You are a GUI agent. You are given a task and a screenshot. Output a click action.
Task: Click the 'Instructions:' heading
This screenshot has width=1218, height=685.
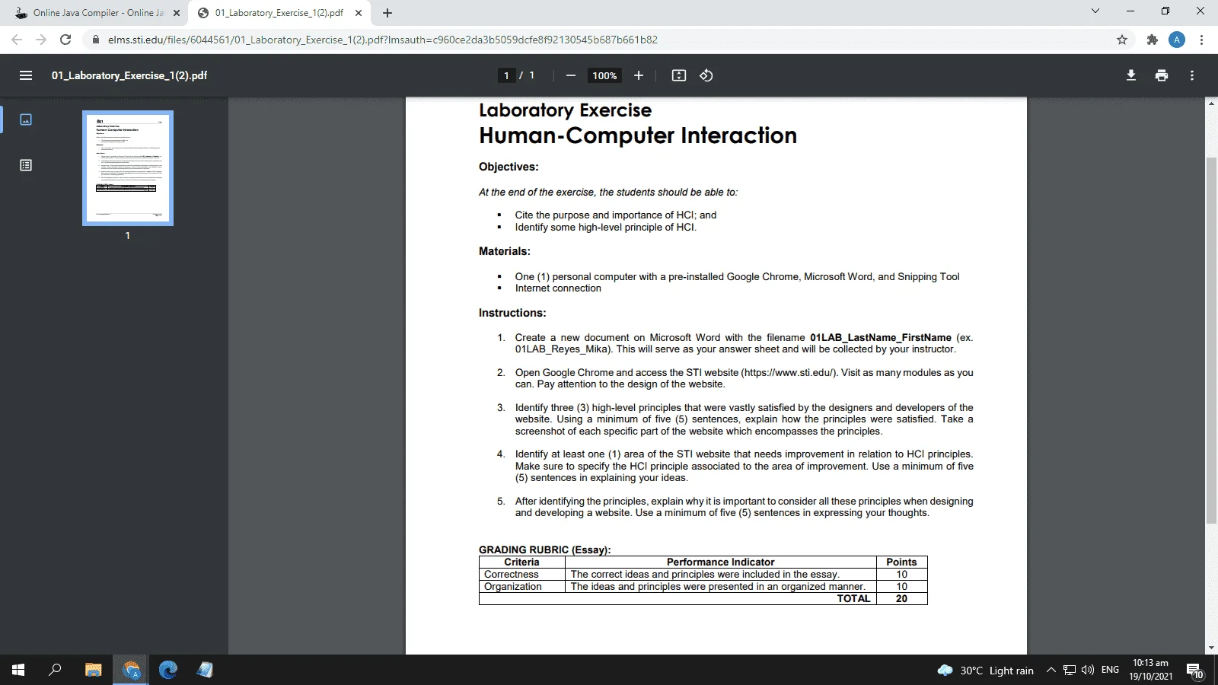point(512,313)
